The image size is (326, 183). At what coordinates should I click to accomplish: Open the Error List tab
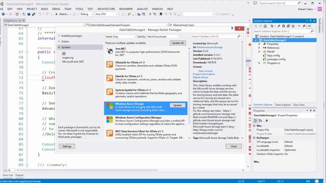[x=8, y=175]
